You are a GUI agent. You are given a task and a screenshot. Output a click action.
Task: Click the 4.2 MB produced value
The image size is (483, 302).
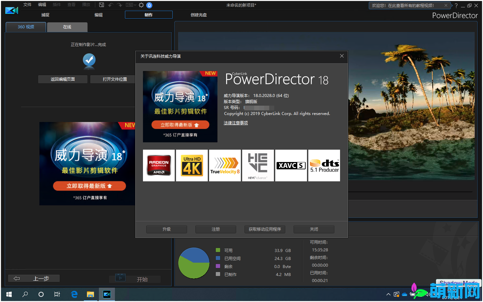(x=283, y=275)
